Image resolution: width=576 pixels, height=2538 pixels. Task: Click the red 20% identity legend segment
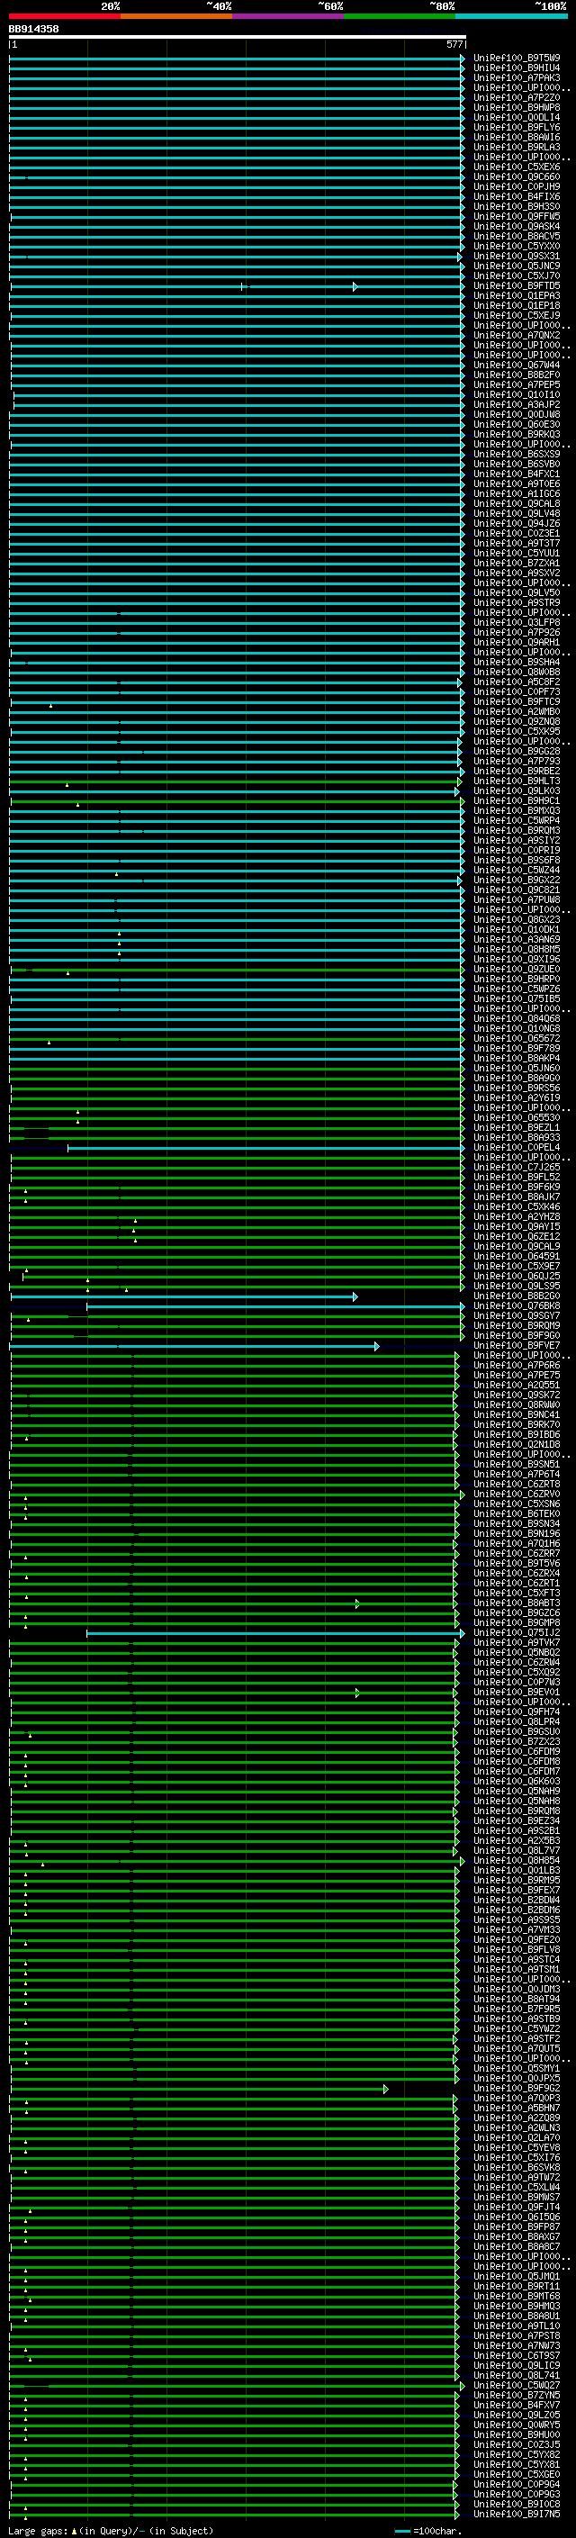[x=64, y=16]
